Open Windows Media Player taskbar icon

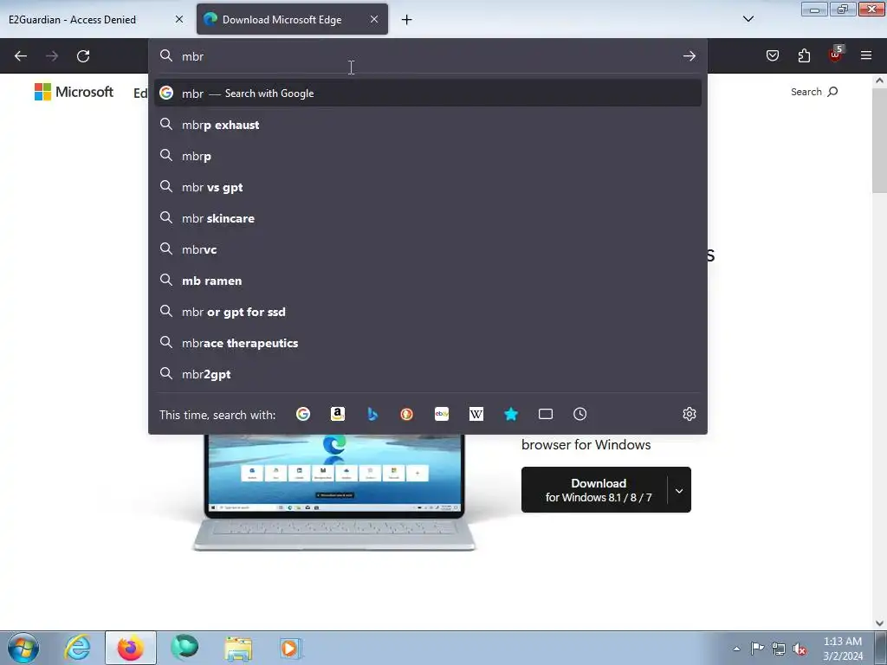[x=291, y=648]
